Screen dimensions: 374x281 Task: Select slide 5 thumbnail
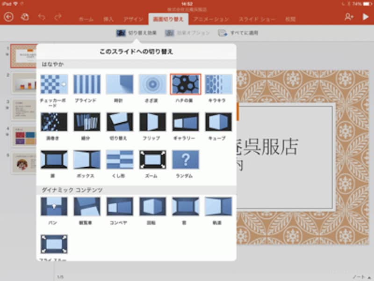pos(25,163)
